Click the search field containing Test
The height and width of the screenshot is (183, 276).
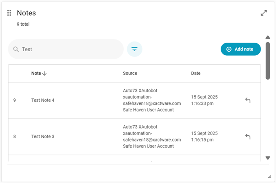coord(69,49)
